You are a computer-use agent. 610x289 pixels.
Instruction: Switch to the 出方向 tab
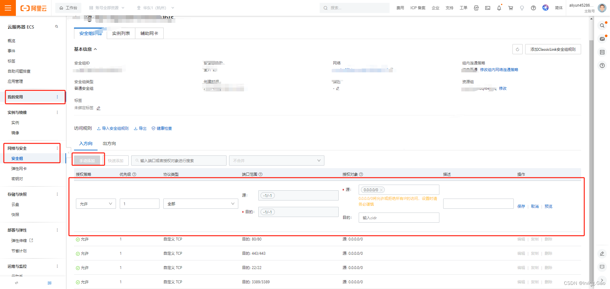click(109, 143)
